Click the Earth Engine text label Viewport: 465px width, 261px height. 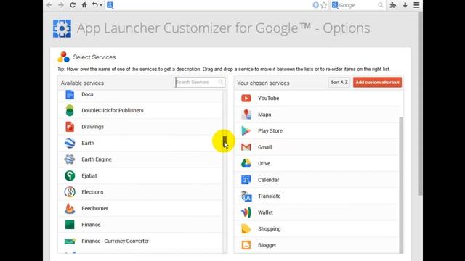[97, 159]
